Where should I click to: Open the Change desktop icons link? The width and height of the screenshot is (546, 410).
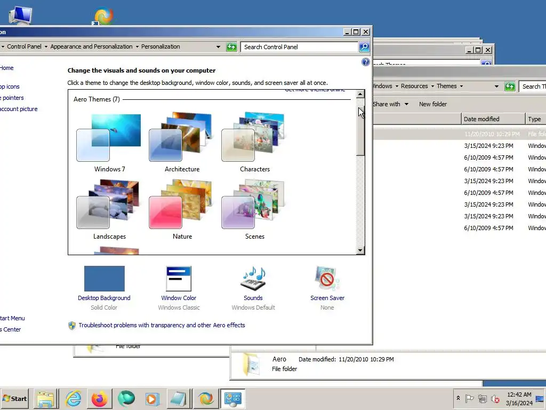tap(10, 87)
